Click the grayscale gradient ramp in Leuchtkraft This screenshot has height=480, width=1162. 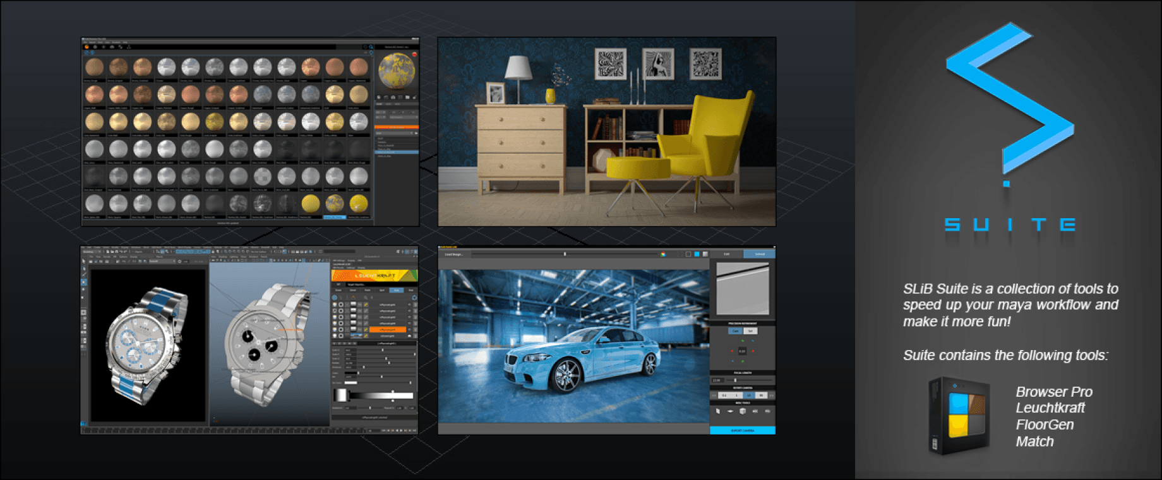coord(381,395)
